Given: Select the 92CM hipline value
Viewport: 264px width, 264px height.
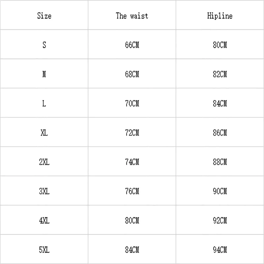Looking at the screenshot, I should click(x=220, y=220).
